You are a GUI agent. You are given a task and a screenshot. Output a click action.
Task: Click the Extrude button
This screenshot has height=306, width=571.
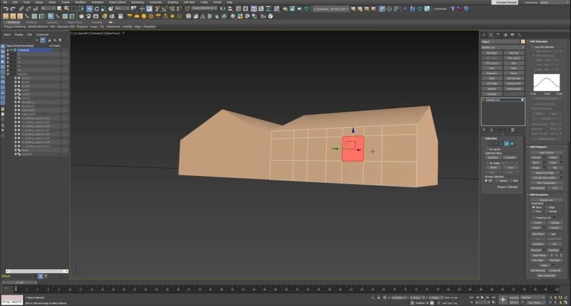pyautogui.click(x=536, y=157)
